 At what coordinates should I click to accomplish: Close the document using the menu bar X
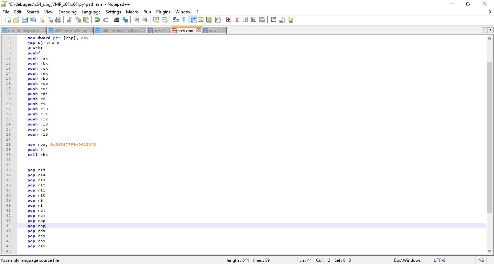[490, 12]
